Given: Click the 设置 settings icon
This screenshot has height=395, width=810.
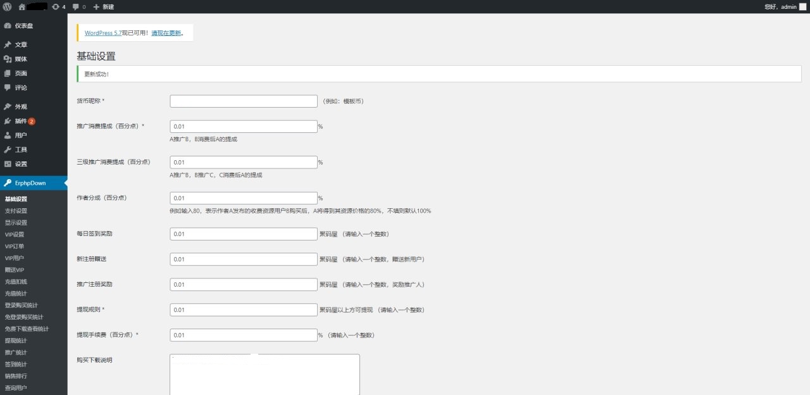Looking at the screenshot, I should (x=8, y=164).
